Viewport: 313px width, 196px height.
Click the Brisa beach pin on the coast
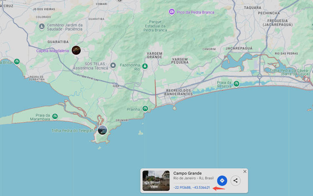tap(17, 62)
